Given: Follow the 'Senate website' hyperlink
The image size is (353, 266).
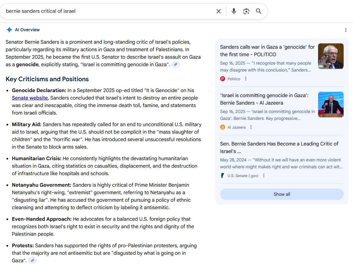Looking at the screenshot, I should tap(30, 98).
